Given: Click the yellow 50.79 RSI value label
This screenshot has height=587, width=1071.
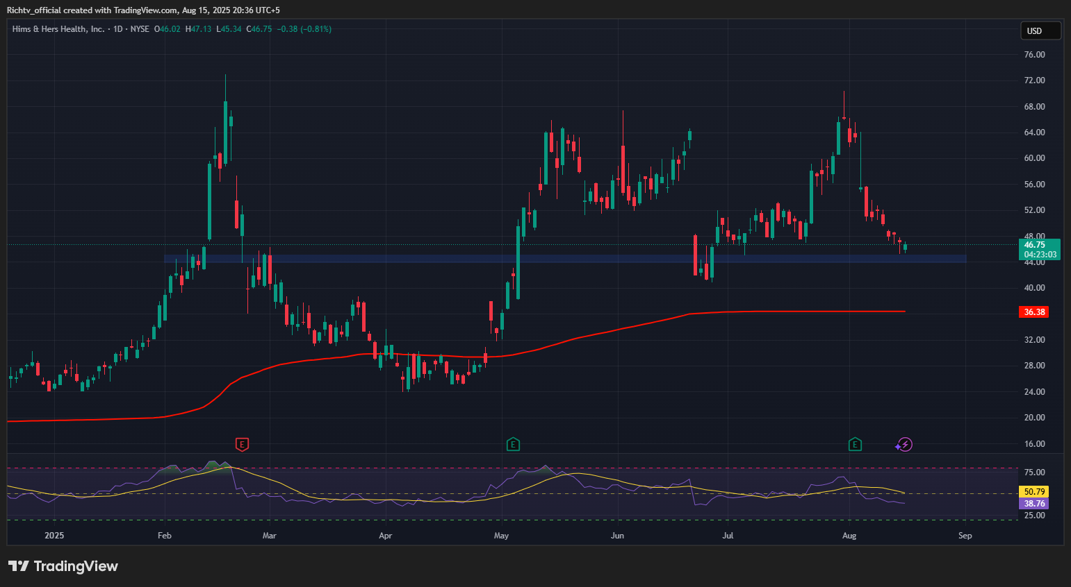Looking at the screenshot, I should pos(1034,491).
